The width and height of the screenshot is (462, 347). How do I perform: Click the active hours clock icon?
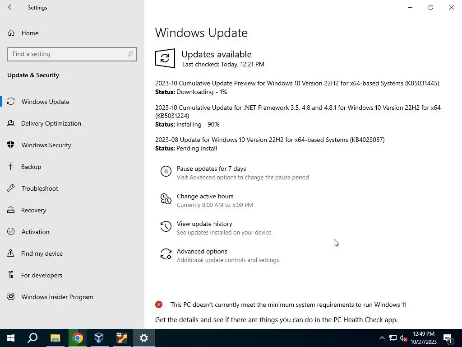(166, 199)
